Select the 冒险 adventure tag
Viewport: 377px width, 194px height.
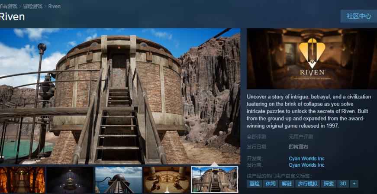(x=255, y=184)
